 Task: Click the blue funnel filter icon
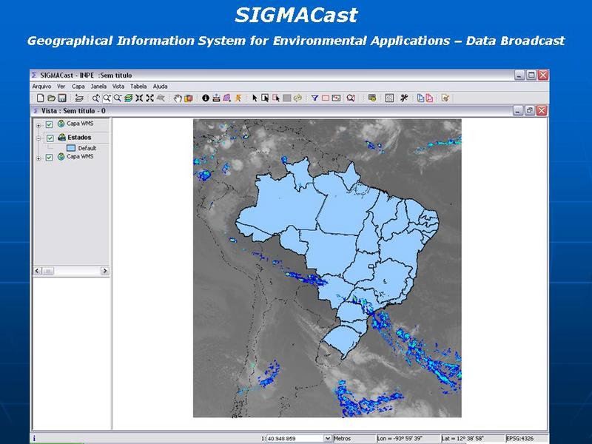click(x=314, y=98)
